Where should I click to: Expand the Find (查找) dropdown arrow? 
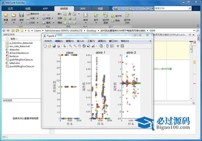(x=53, y=23)
